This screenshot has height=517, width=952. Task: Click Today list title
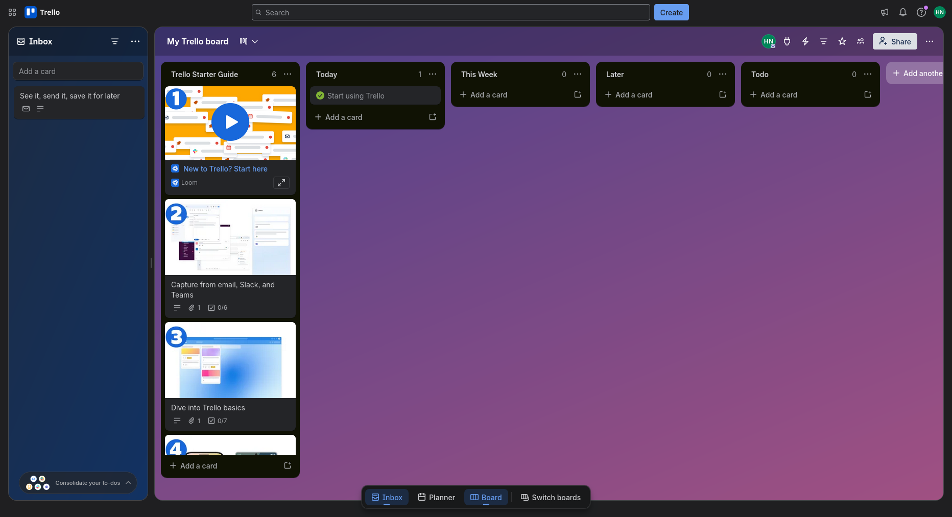click(x=327, y=74)
